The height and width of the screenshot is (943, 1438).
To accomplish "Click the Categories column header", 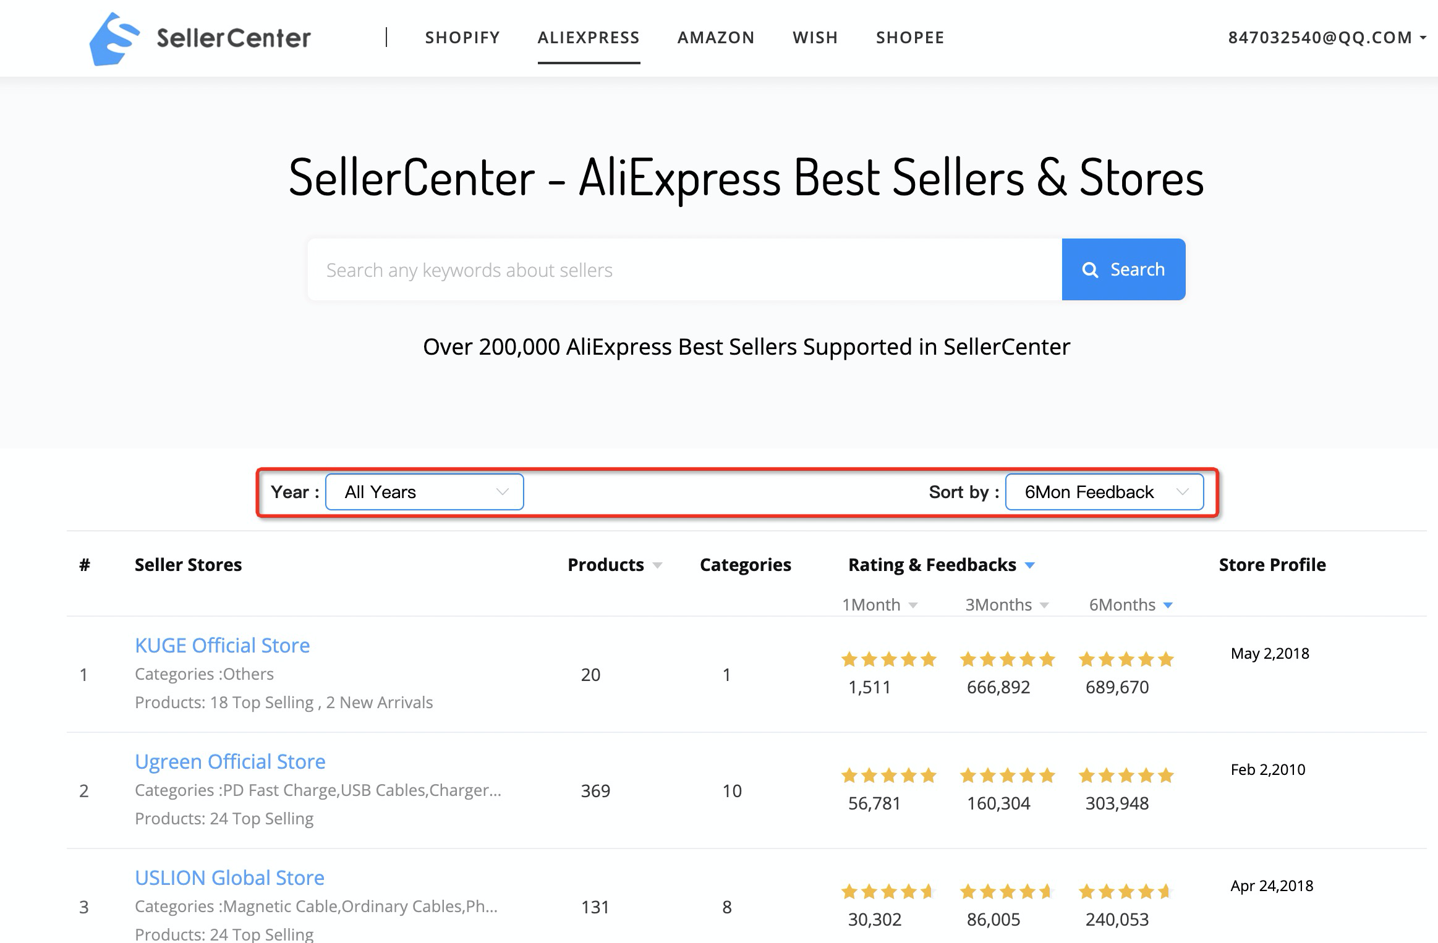I will (746, 565).
